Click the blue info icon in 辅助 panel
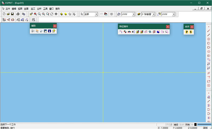Screen dimensions: 212x129 point(49,31)
